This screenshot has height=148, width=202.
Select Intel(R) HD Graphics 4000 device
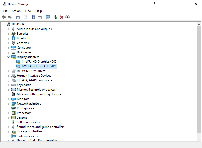coord(39,62)
